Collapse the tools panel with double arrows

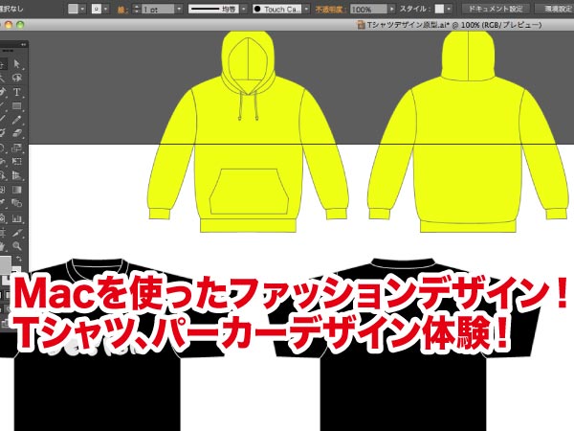coord(23,45)
